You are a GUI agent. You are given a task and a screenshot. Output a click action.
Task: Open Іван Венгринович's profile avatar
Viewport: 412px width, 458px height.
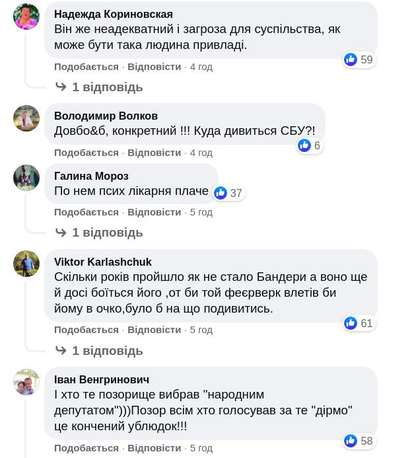[x=26, y=382]
